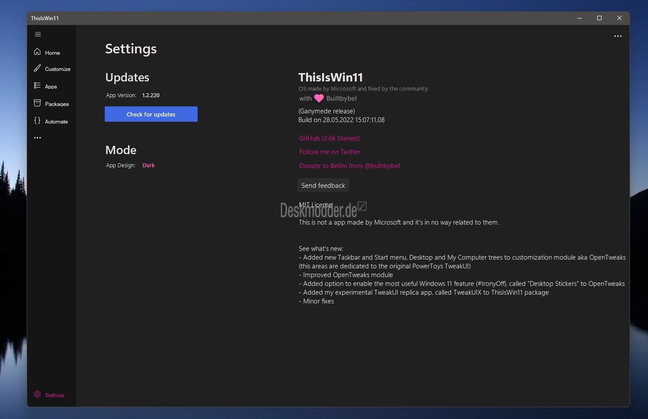This screenshot has height=419, width=648.
Task: Navigate to the Automate section
Action: 57,122
